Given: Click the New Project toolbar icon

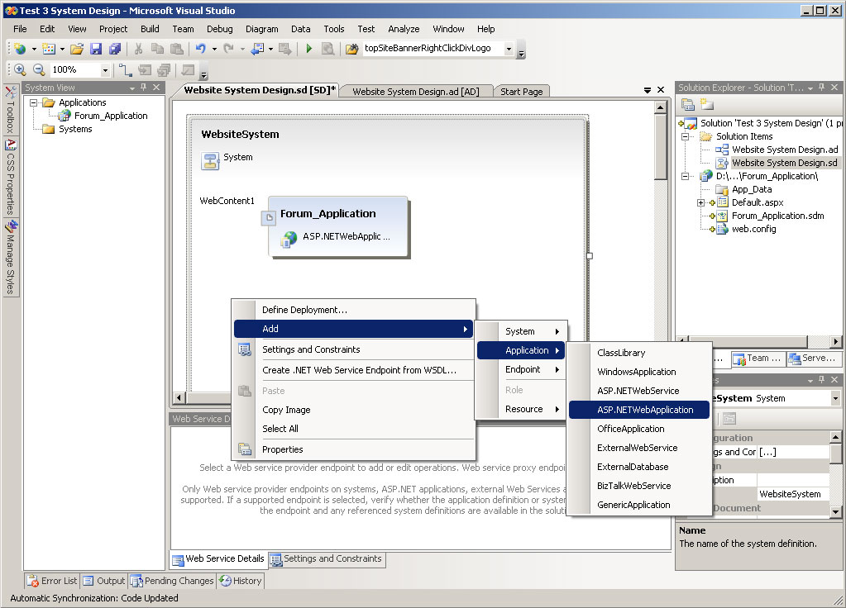Looking at the screenshot, I should click(x=20, y=49).
